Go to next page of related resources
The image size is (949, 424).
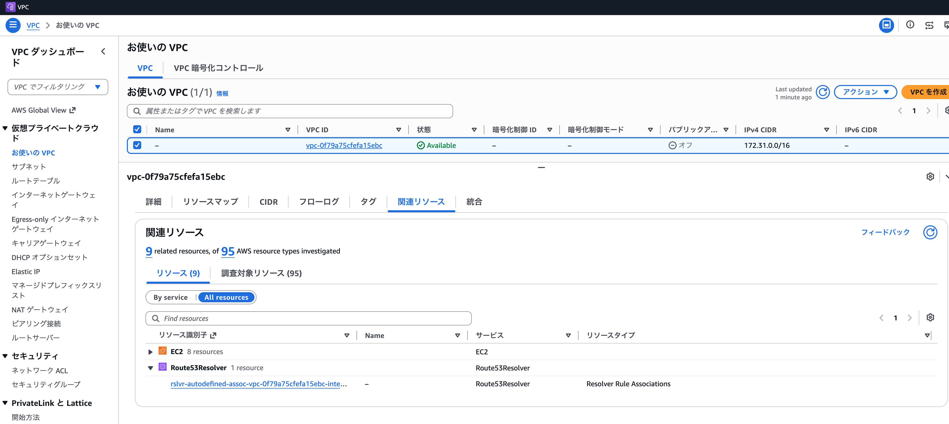pos(909,318)
